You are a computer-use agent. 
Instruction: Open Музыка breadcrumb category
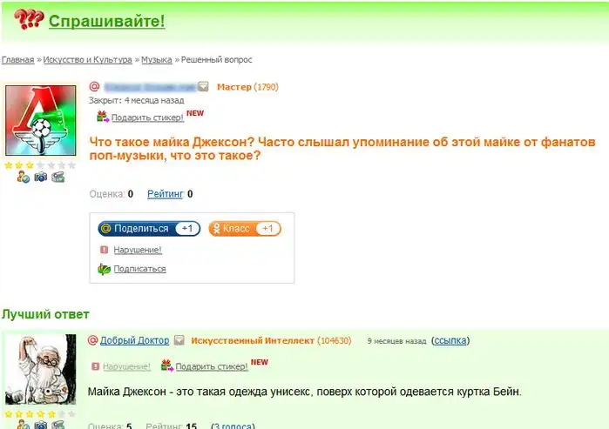point(157,60)
